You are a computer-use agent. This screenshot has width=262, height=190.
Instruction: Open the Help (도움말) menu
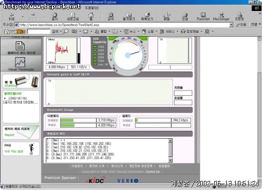[x=92, y=8]
